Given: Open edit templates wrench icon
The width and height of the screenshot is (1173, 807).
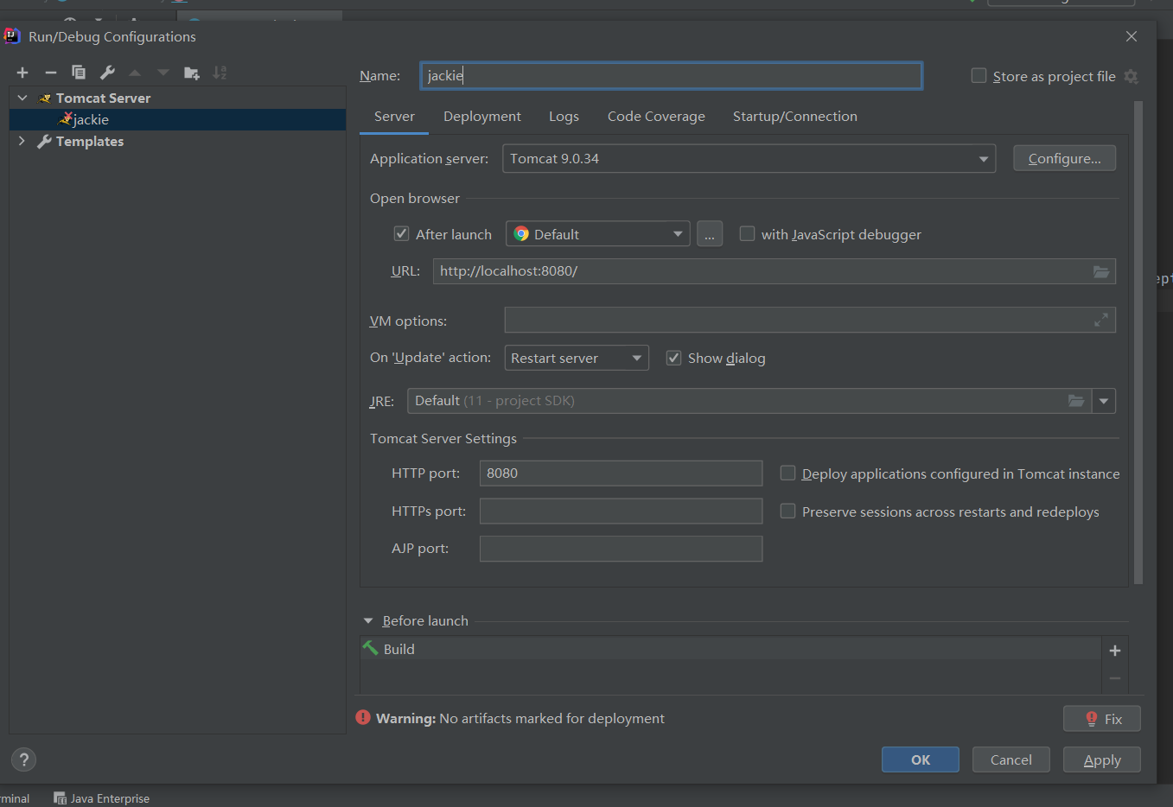Looking at the screenshot, I should pos(107,73).
